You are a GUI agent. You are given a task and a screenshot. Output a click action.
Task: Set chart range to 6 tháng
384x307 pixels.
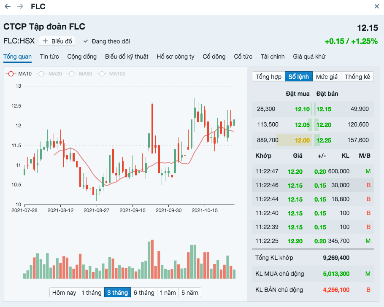click(144, 293)
